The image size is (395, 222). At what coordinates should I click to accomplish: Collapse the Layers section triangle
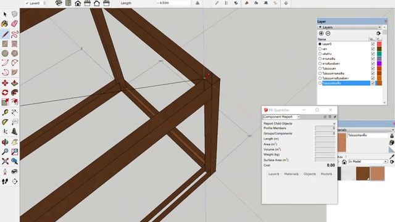pos(320,27)
